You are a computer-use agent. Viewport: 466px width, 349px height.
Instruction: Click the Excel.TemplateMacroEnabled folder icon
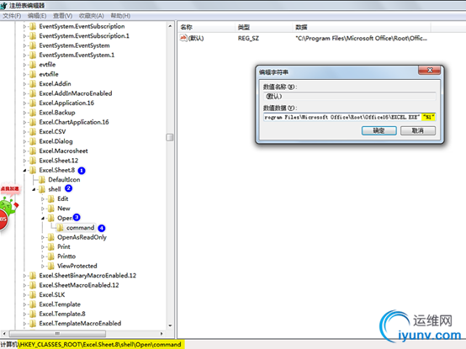coord(33,324)
